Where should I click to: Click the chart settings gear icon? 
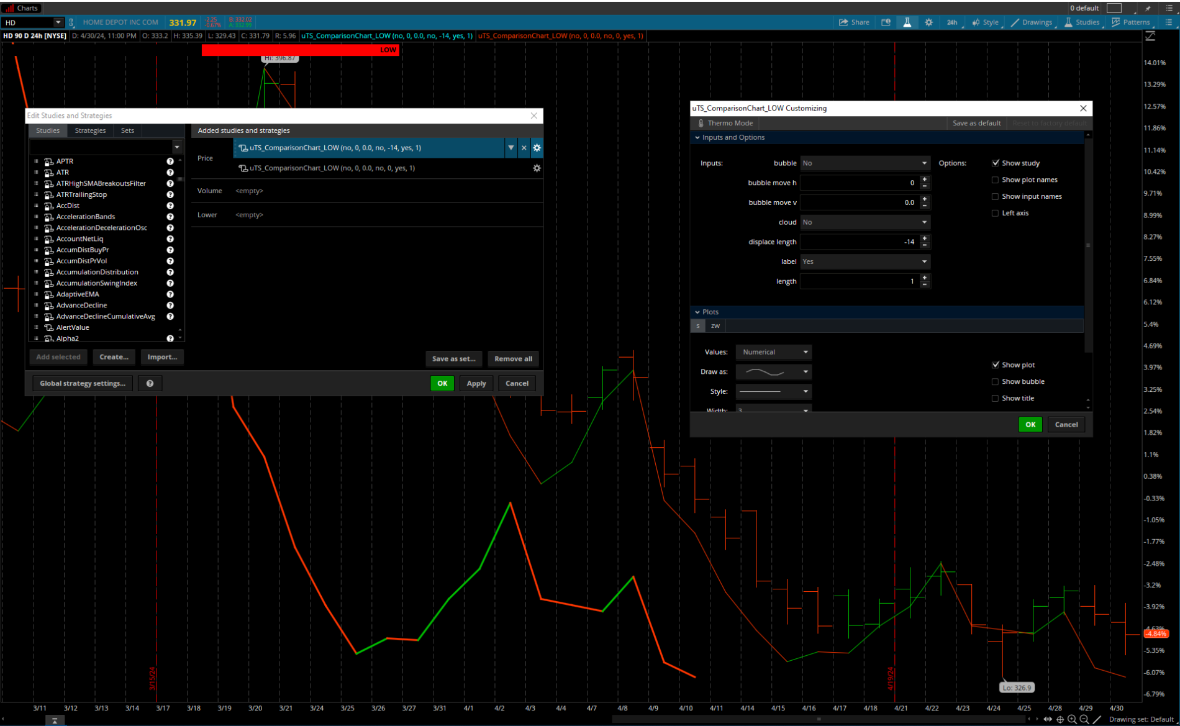[x=928, y=22]
